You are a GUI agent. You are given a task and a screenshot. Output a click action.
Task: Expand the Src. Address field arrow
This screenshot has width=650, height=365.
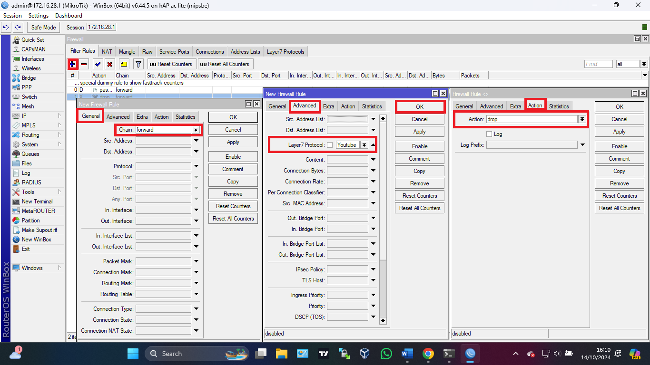coord(196,141)
